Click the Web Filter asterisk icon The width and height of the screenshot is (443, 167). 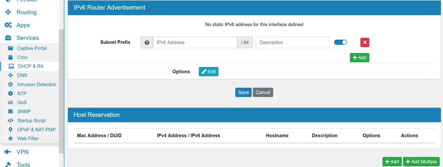tap(10, 139)
